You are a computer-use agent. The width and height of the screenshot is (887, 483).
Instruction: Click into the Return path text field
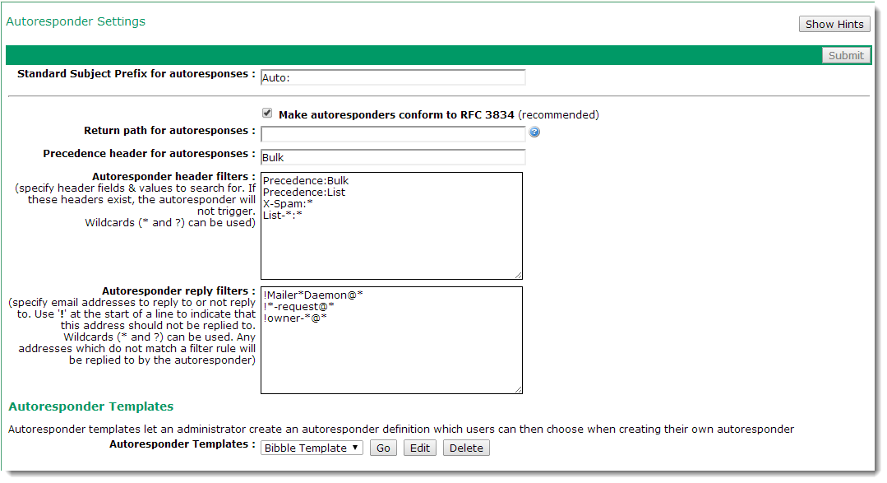coord(392,133)
